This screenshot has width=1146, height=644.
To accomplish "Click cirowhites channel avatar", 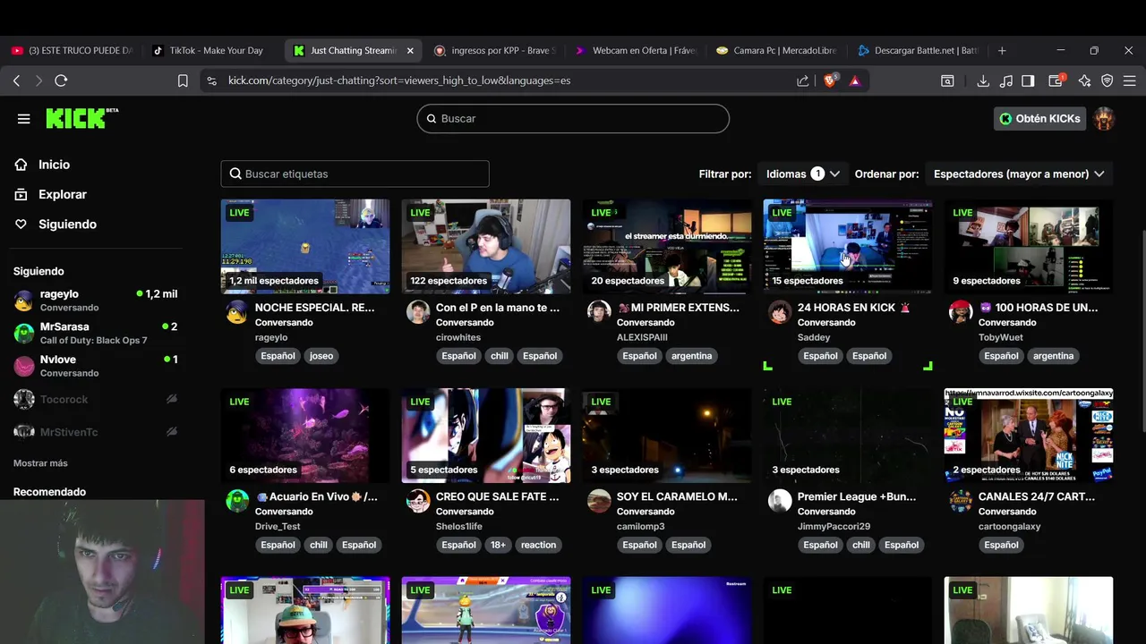I will pyautogui.click(x=418, y=311).
